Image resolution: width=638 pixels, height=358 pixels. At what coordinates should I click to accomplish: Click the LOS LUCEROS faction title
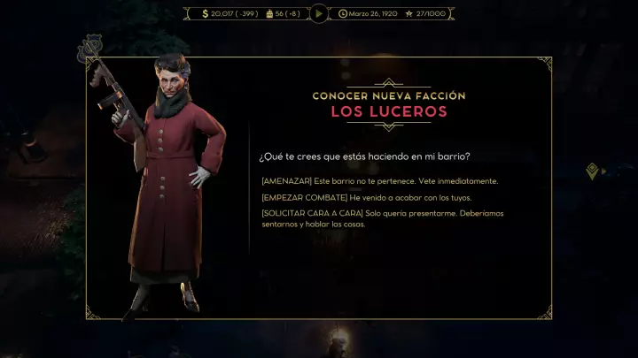389,111
